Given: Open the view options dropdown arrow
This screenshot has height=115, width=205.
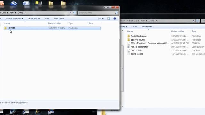Looking at the screenshot, I should 103,19.
